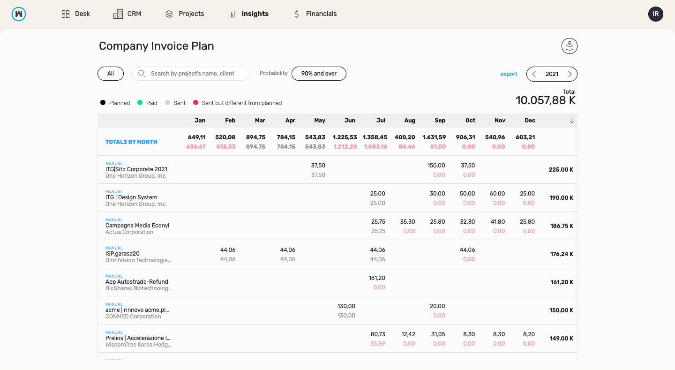Open the IR user avatar menu
The image size is (675, 370).
click(655, 14)
